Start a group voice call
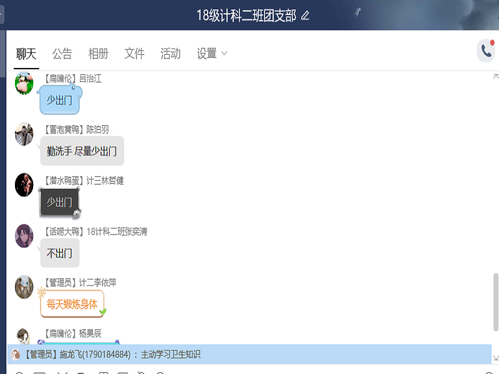This screenshot has height=374, width=499. pyautogui.click(x=487, y=50)
